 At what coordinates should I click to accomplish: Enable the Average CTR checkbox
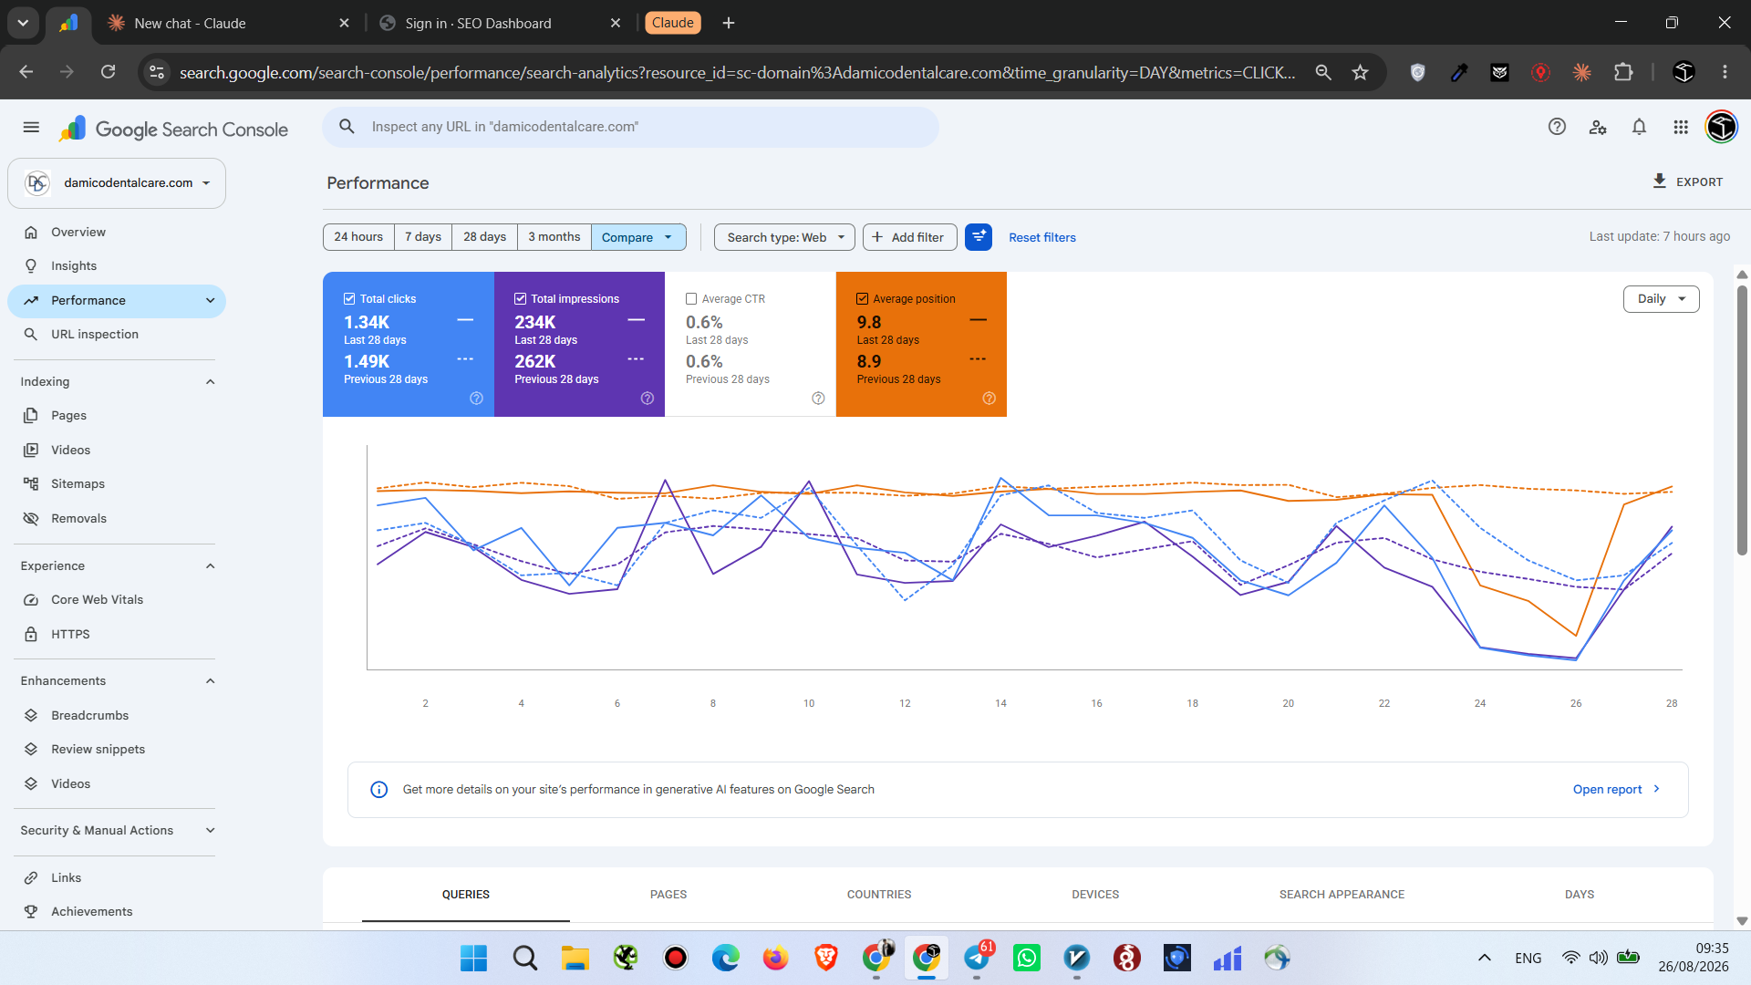click(x=691, y=299)
